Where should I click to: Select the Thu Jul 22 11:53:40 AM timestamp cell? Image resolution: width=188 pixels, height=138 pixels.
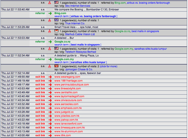[x=15, y=10]
